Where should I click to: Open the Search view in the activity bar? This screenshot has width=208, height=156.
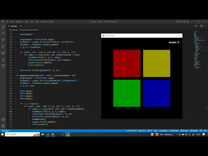click(x=3, y=33)
